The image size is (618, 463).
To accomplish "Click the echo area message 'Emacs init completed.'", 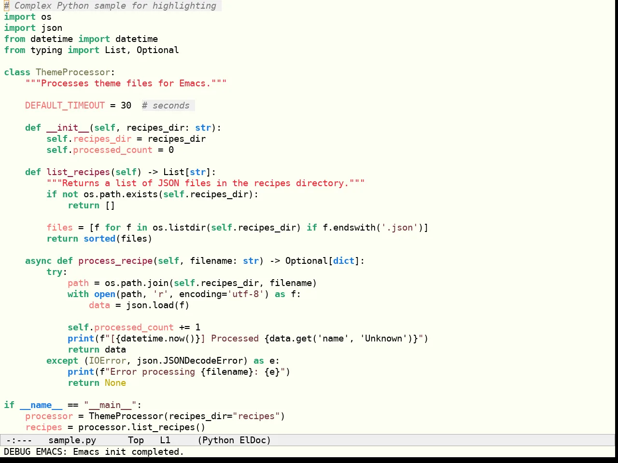I will (128, 451).
